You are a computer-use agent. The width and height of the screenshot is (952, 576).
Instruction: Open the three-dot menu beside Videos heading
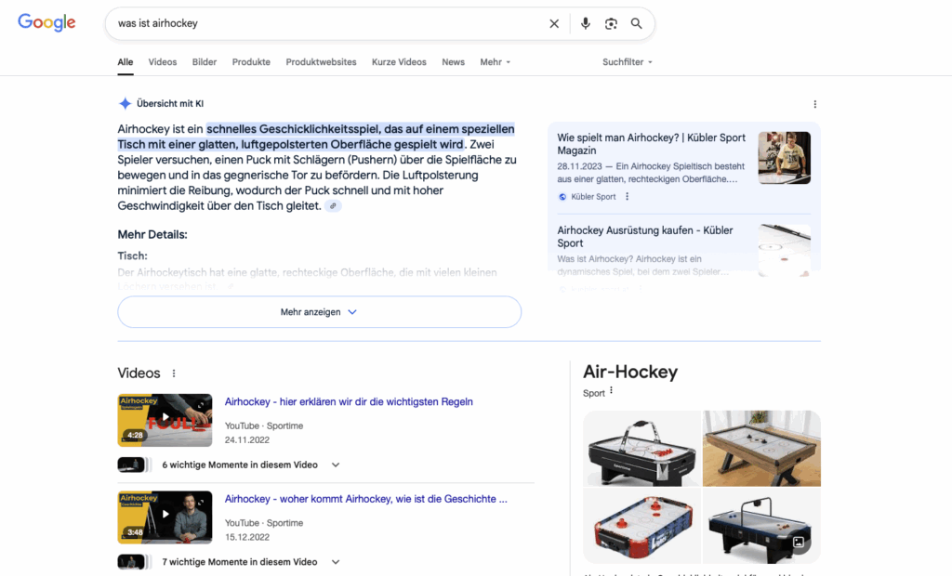[174, 373]
